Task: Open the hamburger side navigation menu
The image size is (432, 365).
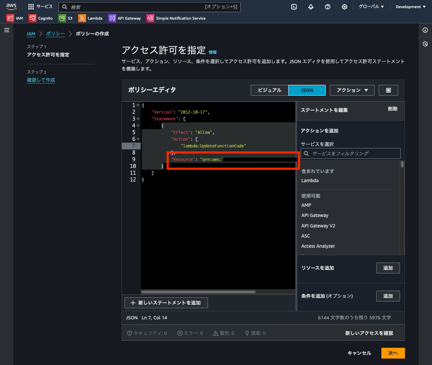Action: (6, 30)
